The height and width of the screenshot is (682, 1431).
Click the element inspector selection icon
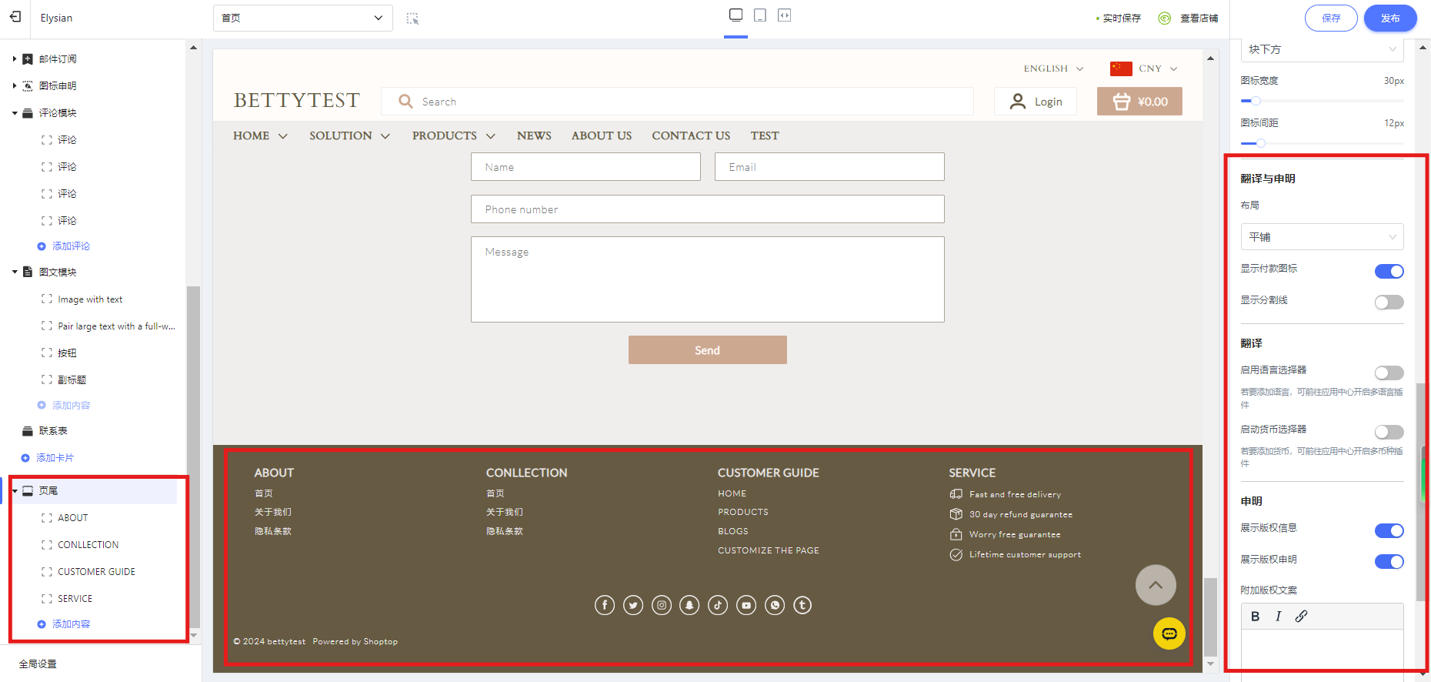coord(412,18)
